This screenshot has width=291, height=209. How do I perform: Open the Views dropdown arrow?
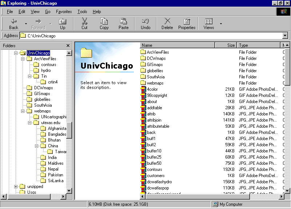click(221, 24)
